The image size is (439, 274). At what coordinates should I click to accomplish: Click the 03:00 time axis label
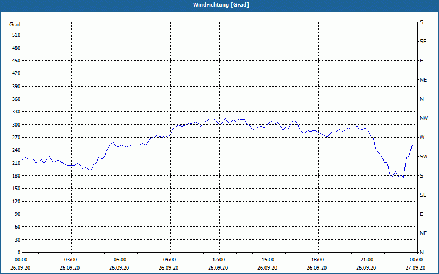[x=71, y=260]
